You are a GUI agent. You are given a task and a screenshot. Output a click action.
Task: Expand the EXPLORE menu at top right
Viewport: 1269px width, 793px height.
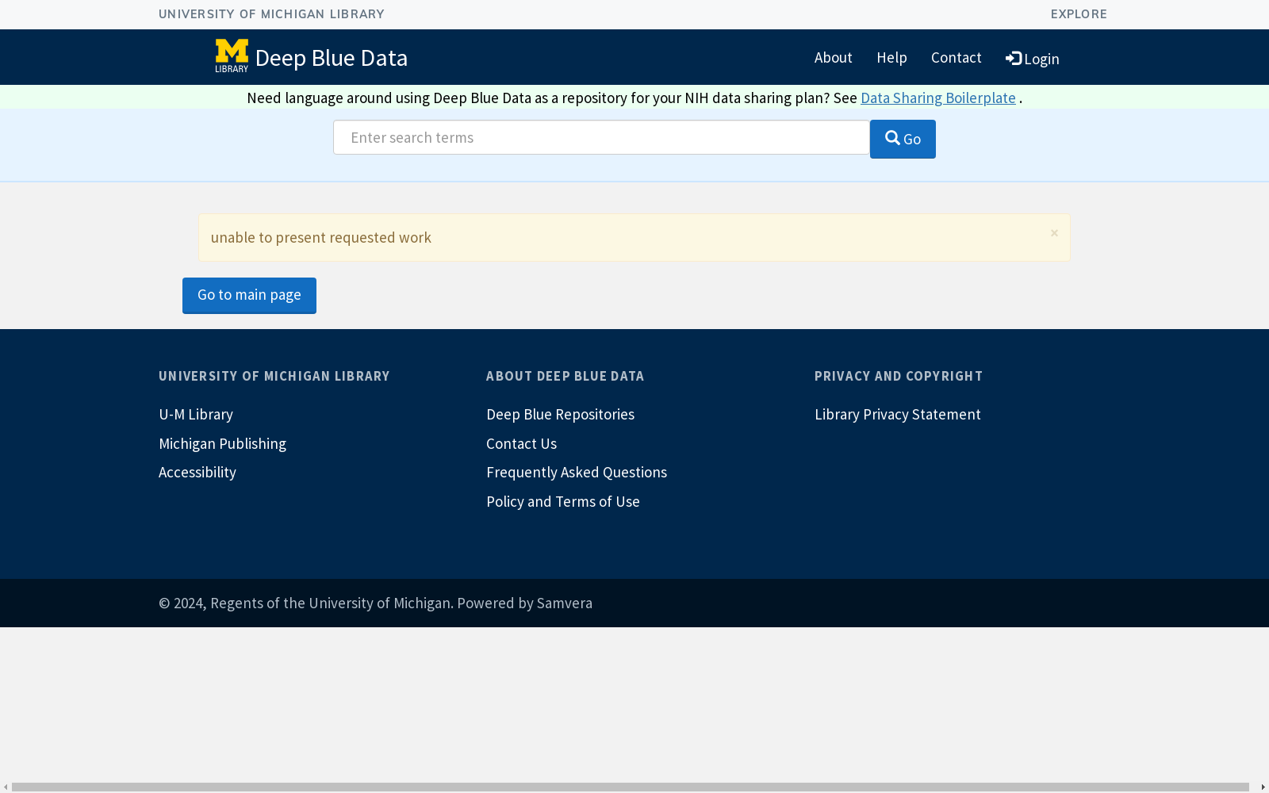pos(1079,13)
